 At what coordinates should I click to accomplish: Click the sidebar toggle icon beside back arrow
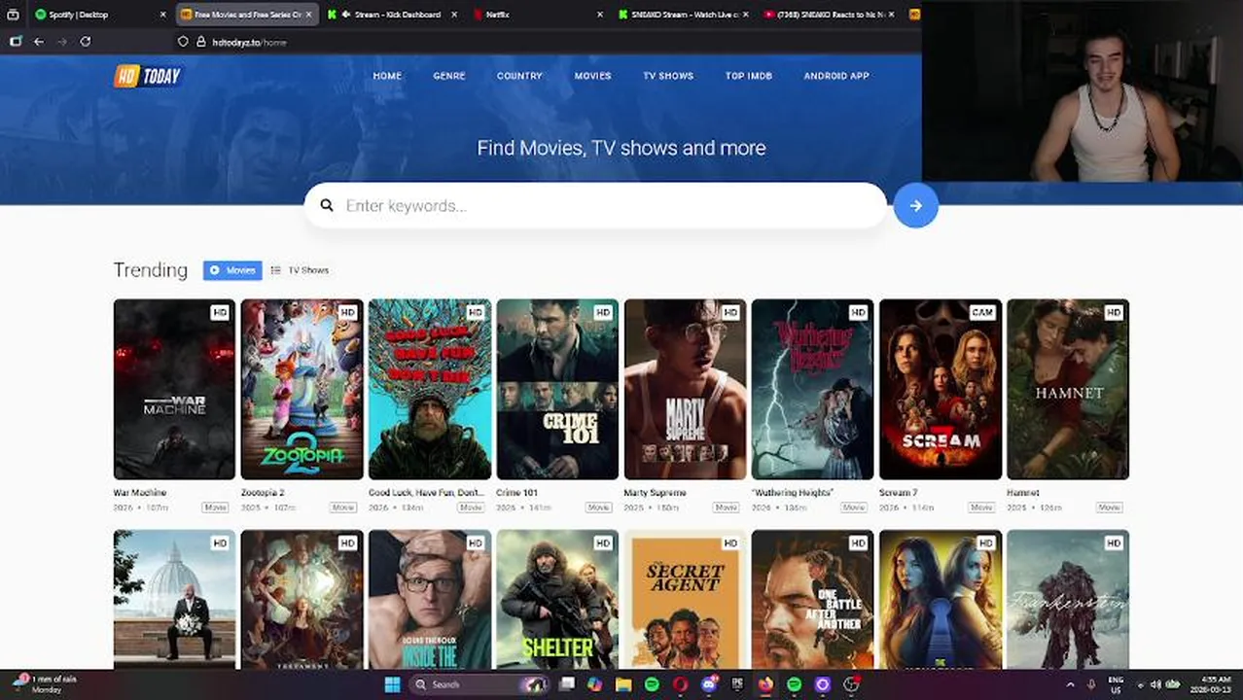pos(16,42)
